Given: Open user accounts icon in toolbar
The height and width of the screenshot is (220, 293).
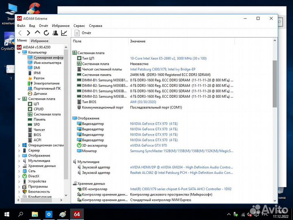Looking at the screenshot, I should 55,33.
